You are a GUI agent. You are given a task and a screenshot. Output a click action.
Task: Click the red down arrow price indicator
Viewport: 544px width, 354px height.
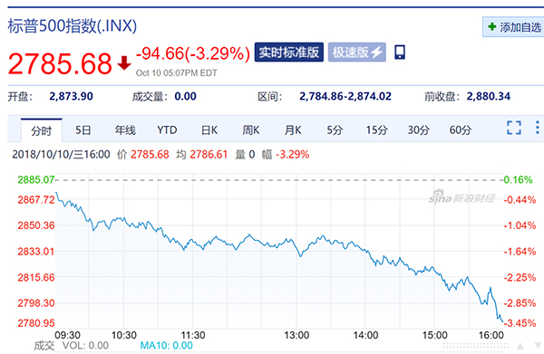click(124, 63)
